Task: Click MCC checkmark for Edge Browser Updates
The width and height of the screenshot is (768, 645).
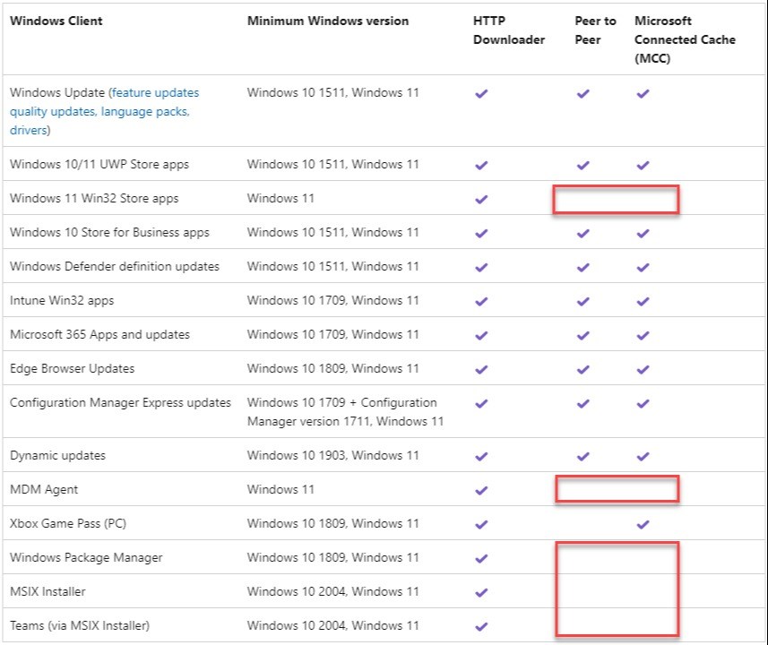Action: tap(643, 369)
